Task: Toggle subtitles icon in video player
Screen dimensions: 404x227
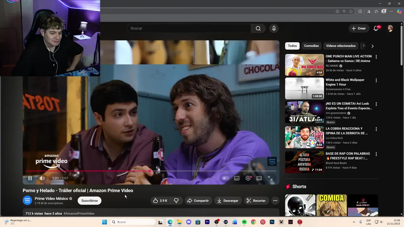Action: click(x=237, y=178)
